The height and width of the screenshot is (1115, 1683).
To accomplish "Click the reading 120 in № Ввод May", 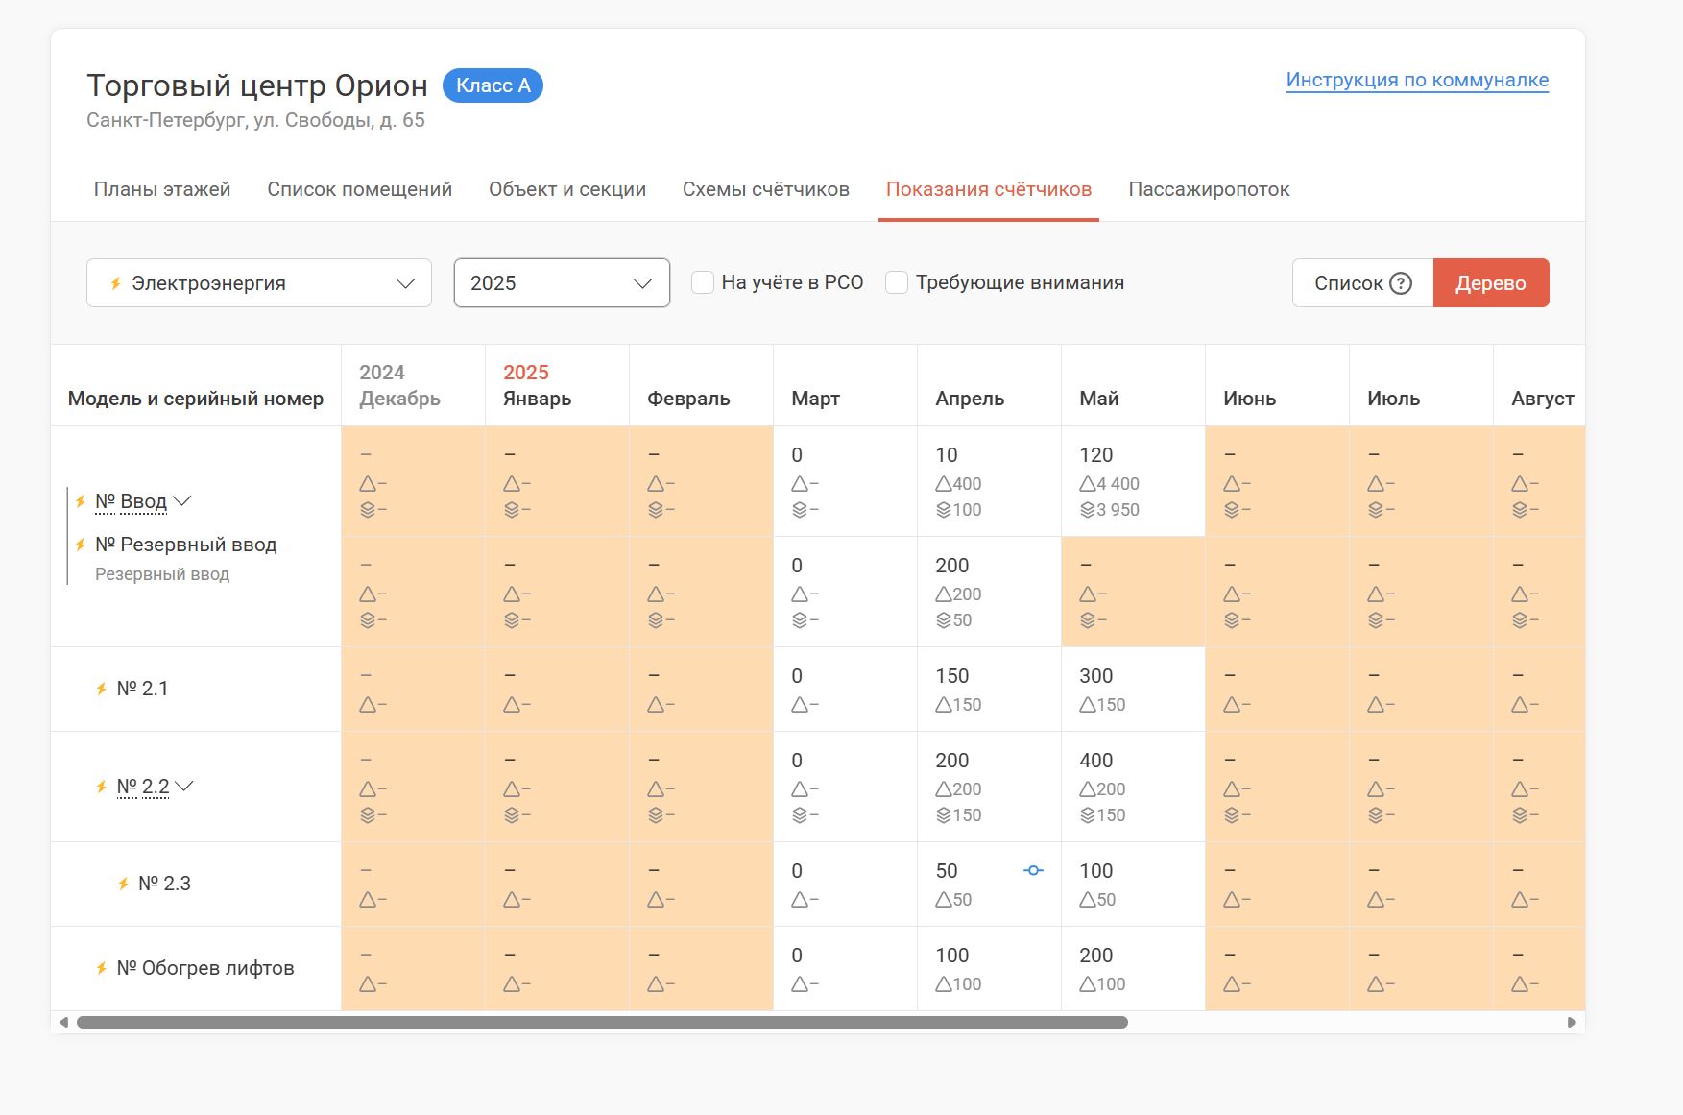I will 1095,455.
